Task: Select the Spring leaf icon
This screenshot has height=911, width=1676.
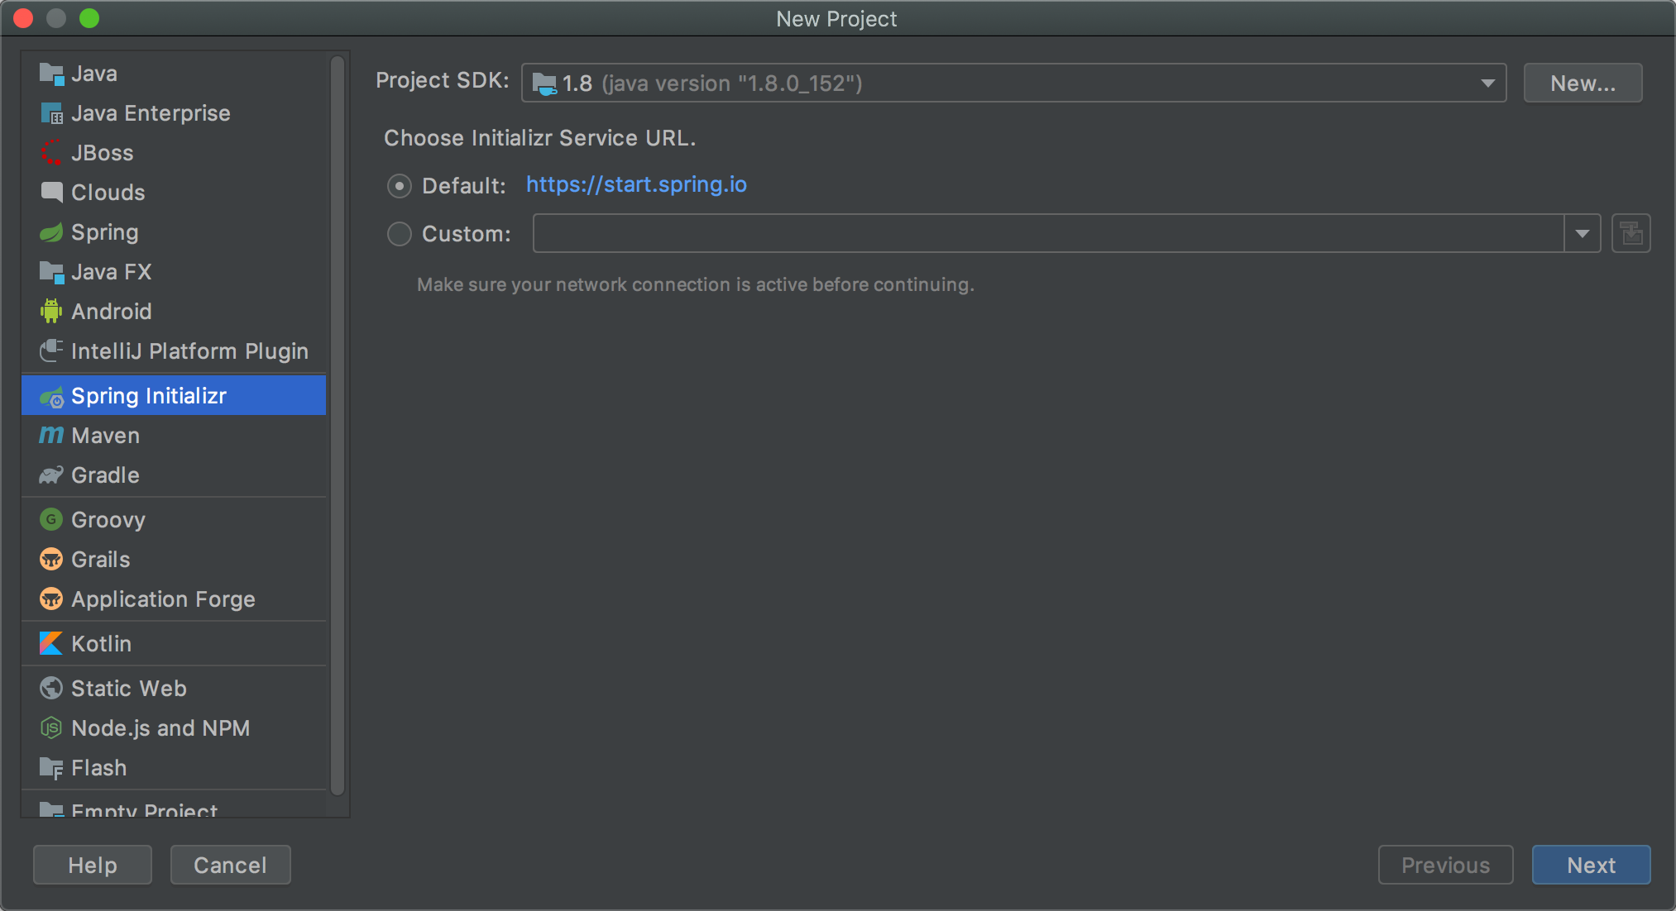Action: (51, 232)
